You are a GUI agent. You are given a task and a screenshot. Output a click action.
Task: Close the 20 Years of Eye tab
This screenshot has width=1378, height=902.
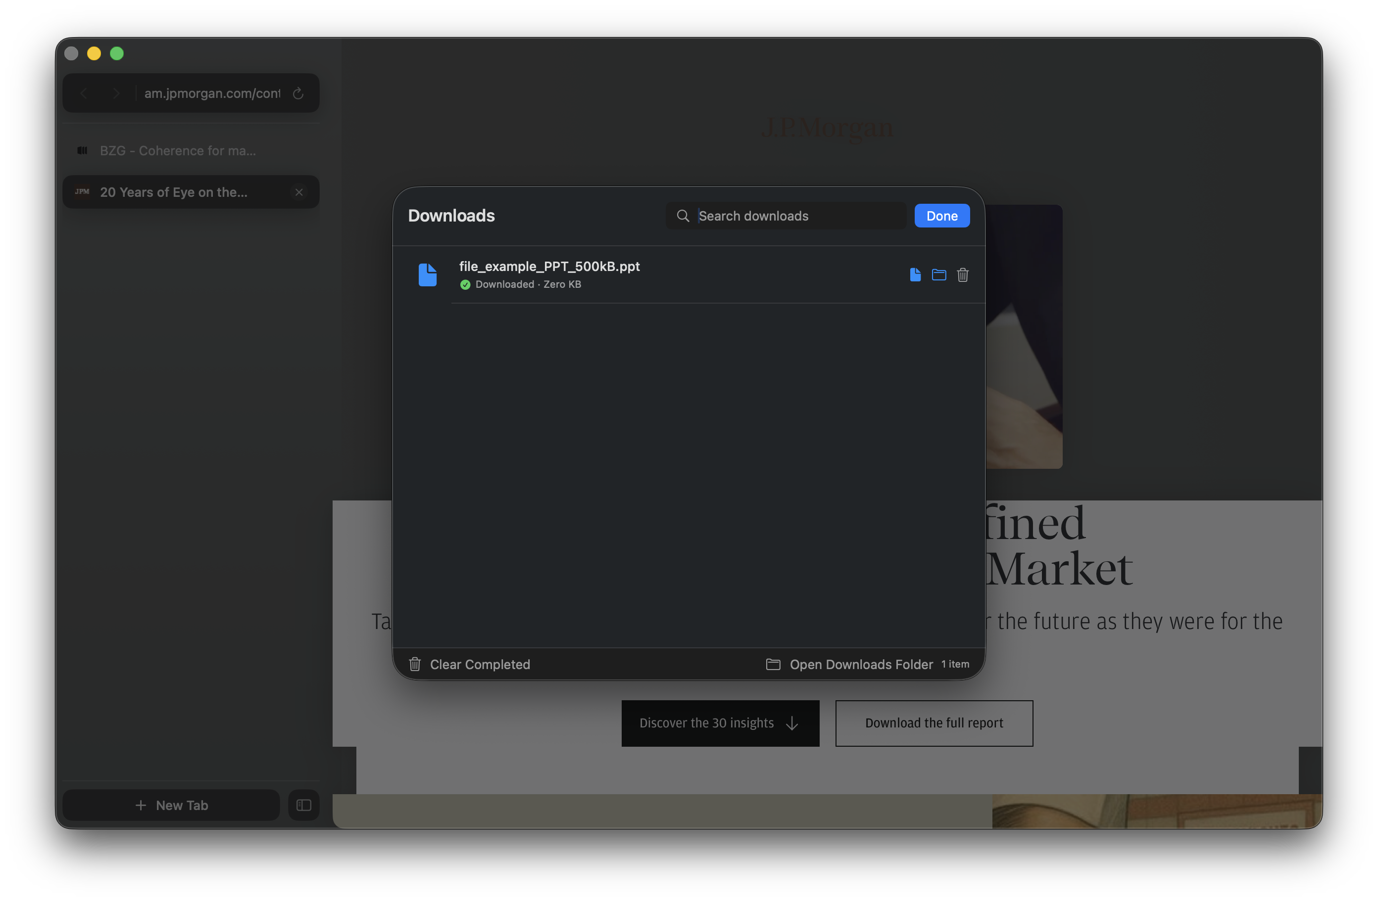299,192
